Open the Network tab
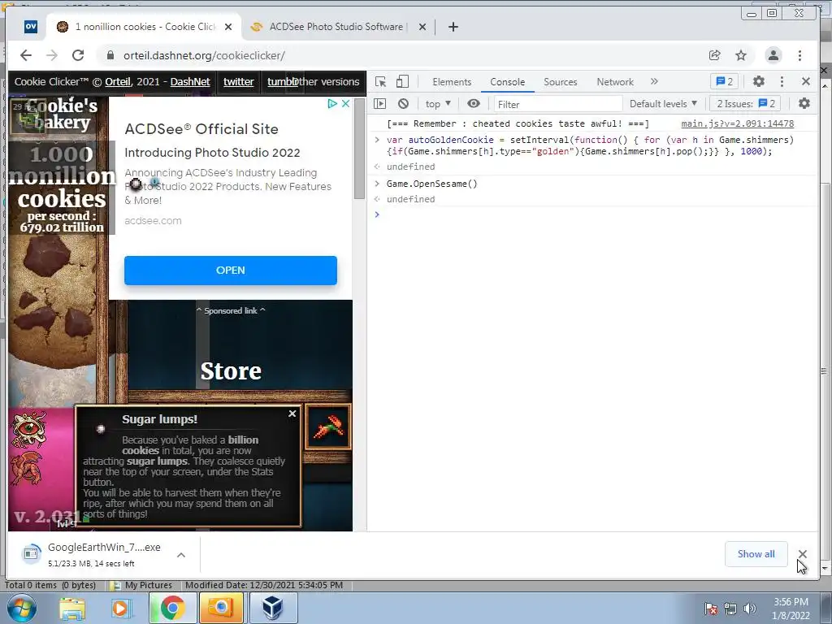This screenshot has height=624, width=832. 615,82
